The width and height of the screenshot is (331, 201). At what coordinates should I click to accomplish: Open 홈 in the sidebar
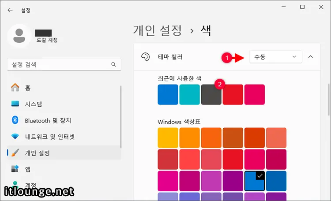tap(64, 87)
